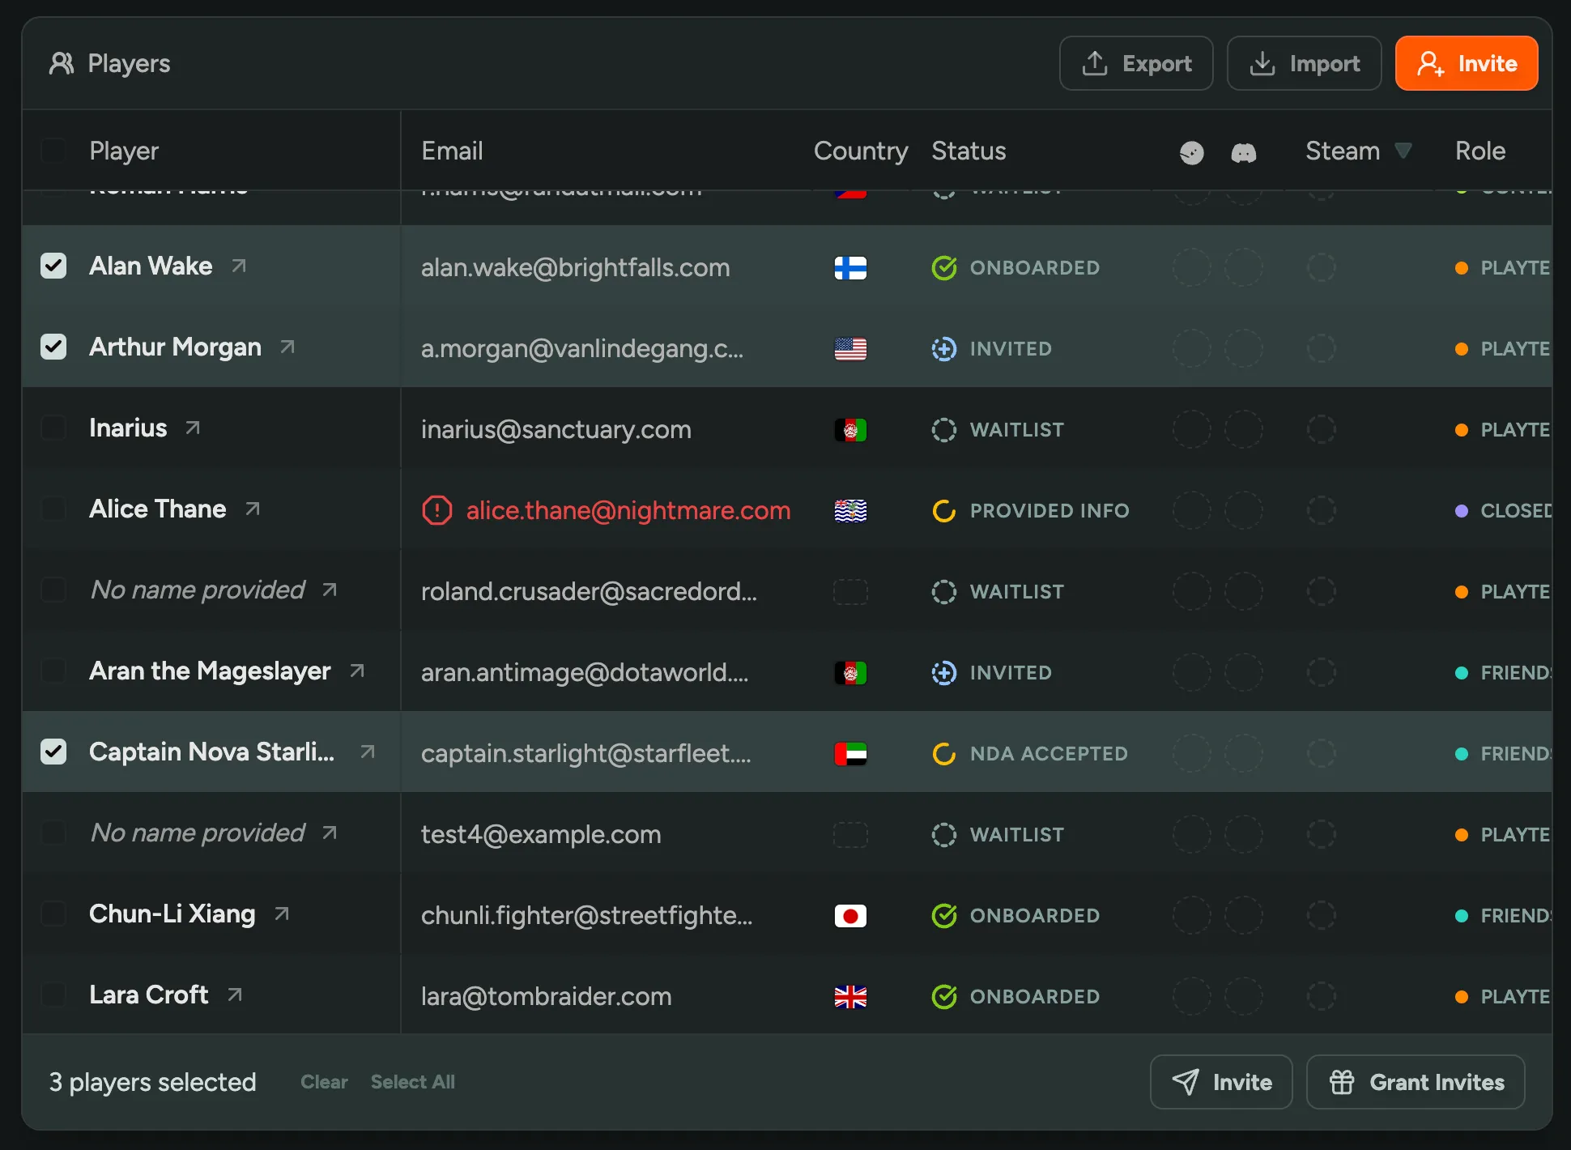
Task: Click Afghanistan flag icon in Inarius row
Action: pyautogui.click(x=850, y=430)
